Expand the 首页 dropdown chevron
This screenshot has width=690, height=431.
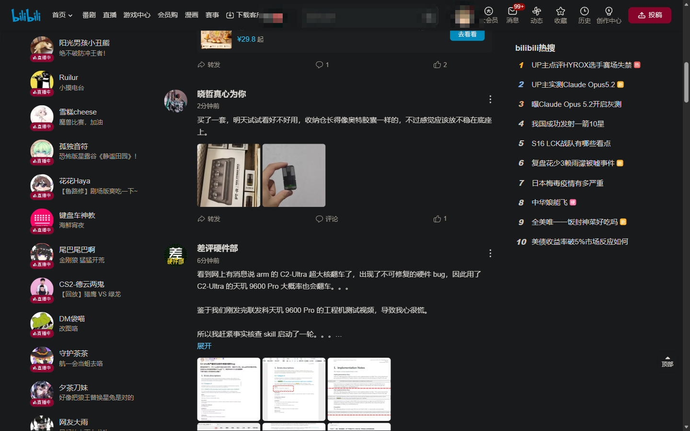pyautogui.click(x=70, y=16)
